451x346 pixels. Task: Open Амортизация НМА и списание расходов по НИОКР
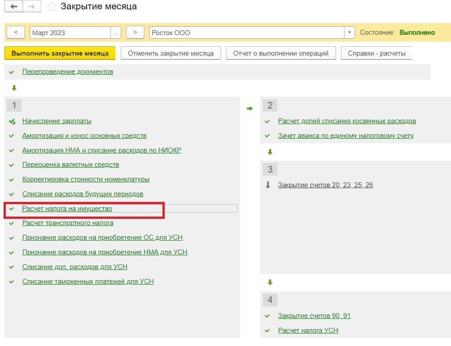point(102,150)
